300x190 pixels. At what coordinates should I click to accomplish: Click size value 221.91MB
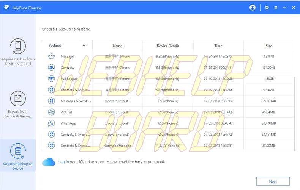click(x=268, y=101)
